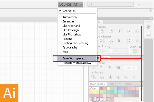154x102 pixels.
Task: Click Vertical Align Top icon
Action: point(120,31)
